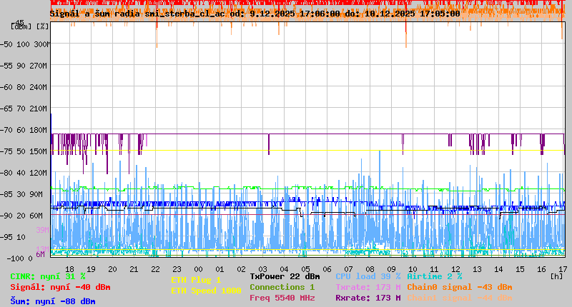Select the red Signál legend entry
This screenshot has height=307, width=572.
pos(60,287)
